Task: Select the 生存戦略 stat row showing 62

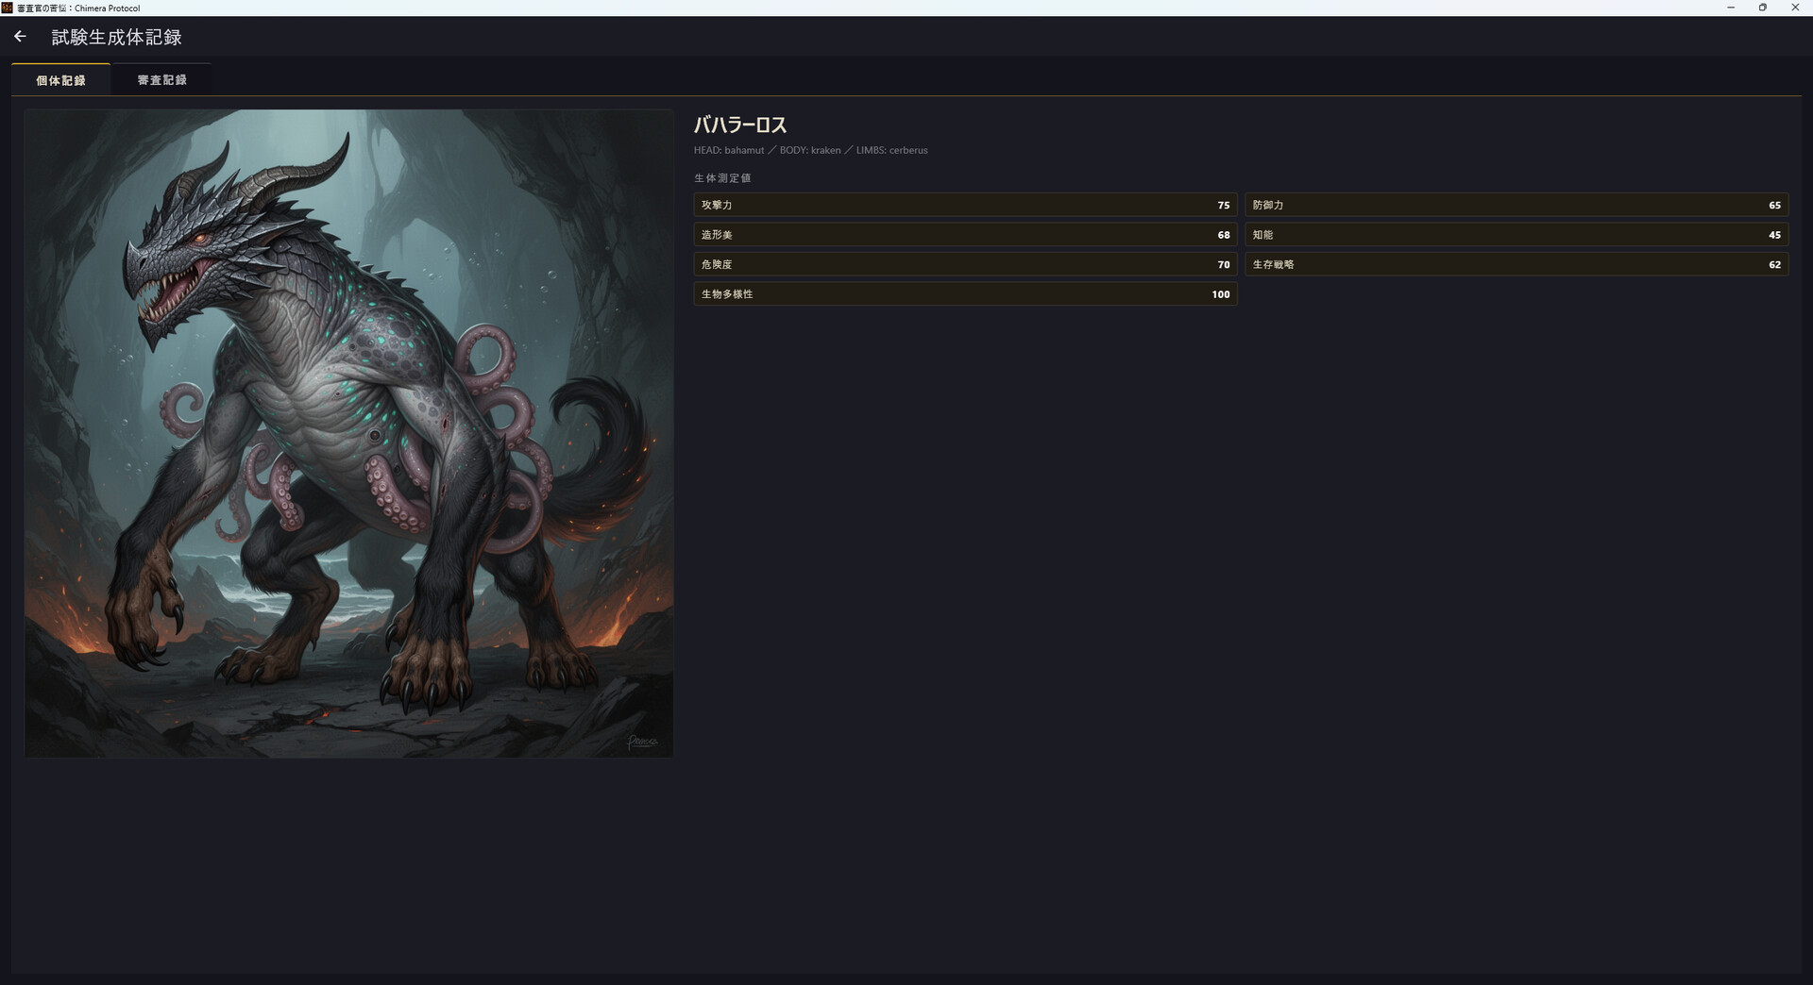Action: point(1516,264)
